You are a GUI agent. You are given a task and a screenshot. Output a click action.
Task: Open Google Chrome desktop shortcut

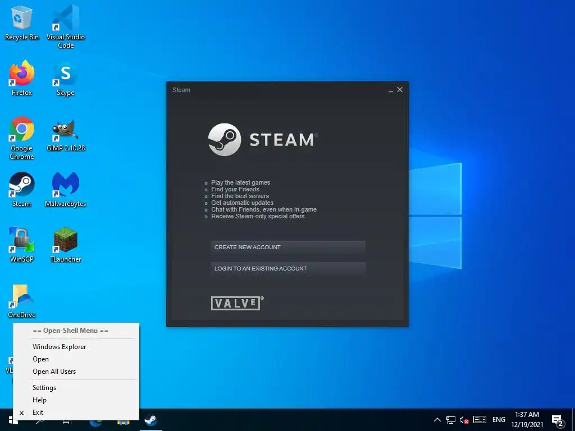[x=22, y=138]
